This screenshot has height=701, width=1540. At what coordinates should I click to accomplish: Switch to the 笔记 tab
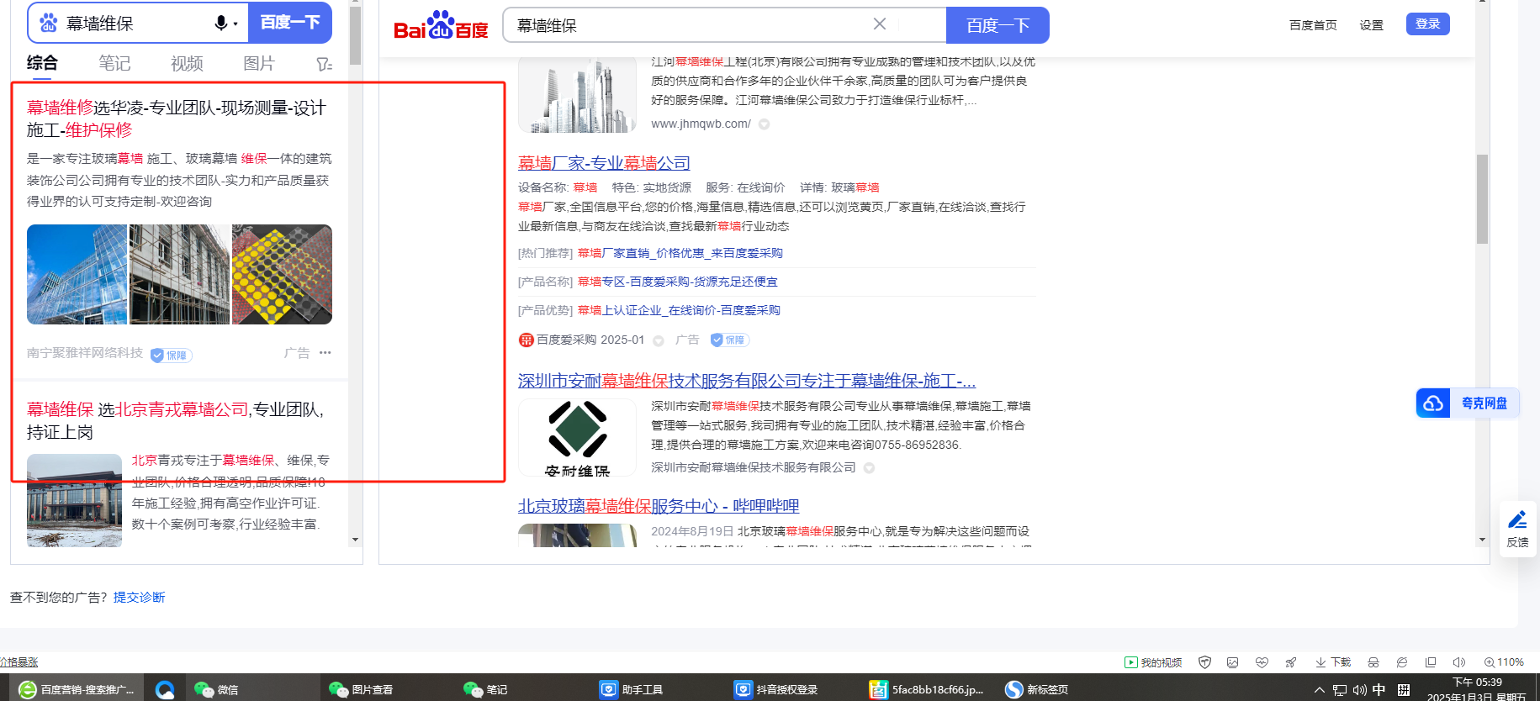114,63
